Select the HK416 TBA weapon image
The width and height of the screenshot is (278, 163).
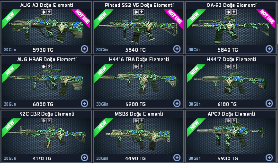138,82
